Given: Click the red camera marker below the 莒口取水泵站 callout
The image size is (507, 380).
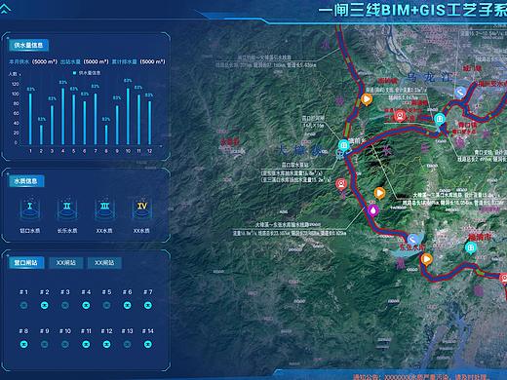Looking at the screenshot, I should (341, 184).
